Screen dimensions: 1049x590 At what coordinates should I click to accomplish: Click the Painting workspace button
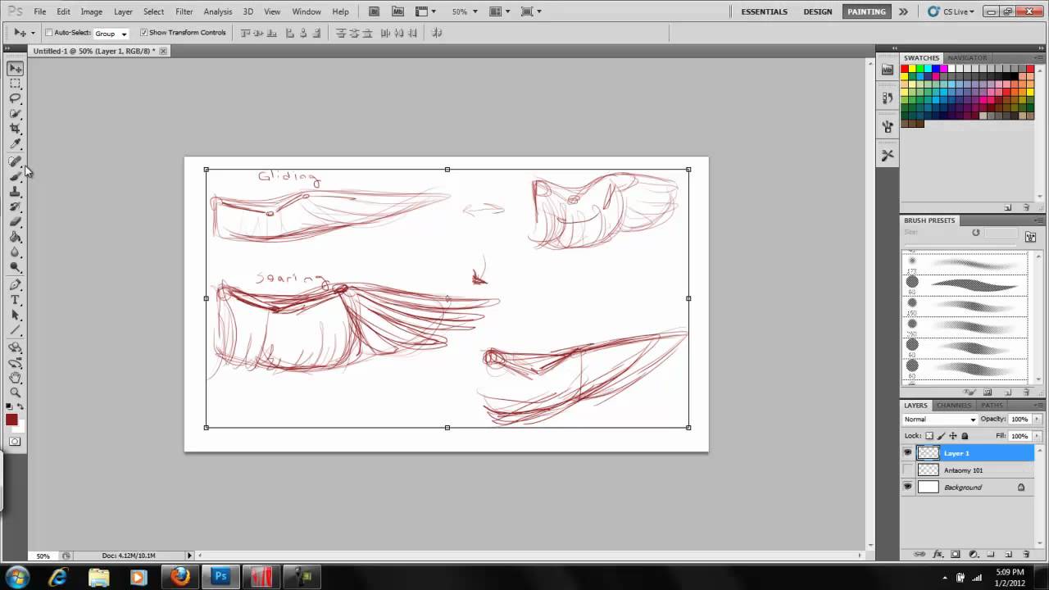(866, 11)
